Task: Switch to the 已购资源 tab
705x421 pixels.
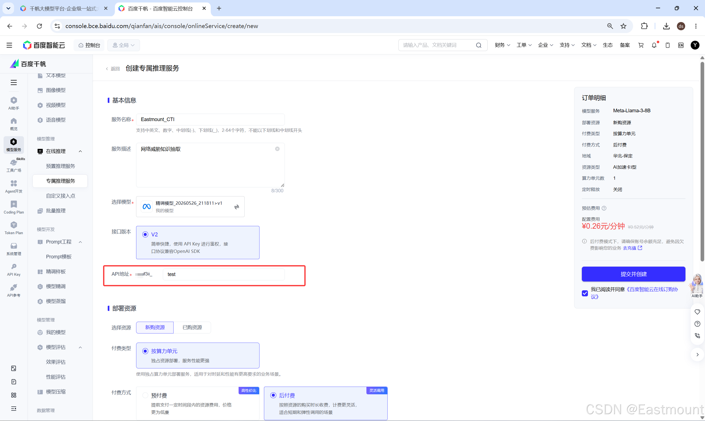Action: click(x=192, y=328)
